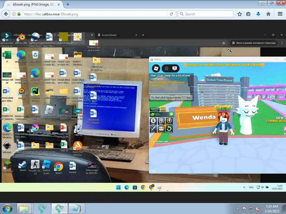Open Avast Free Antivirus desktop icon
Image resolution: width=286 pixels, height=214 pixels.
pos(78,149)
